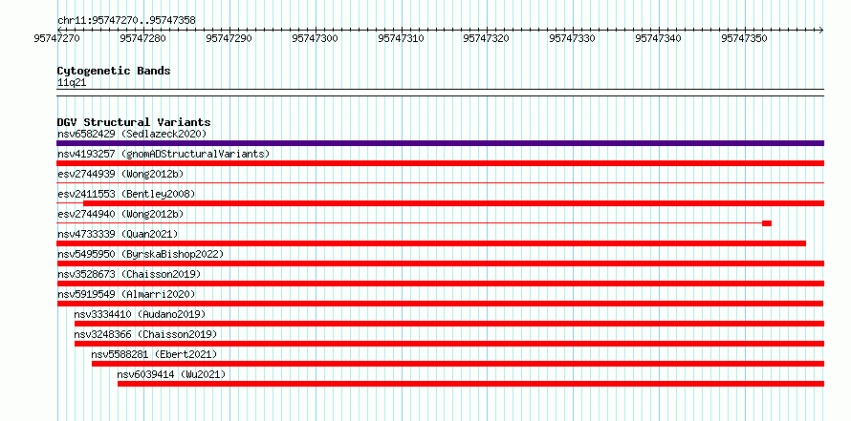Select the red nsv6039414 variant bar
The width and height of the screenshot is (851, 421).
(x=470, y=384)
